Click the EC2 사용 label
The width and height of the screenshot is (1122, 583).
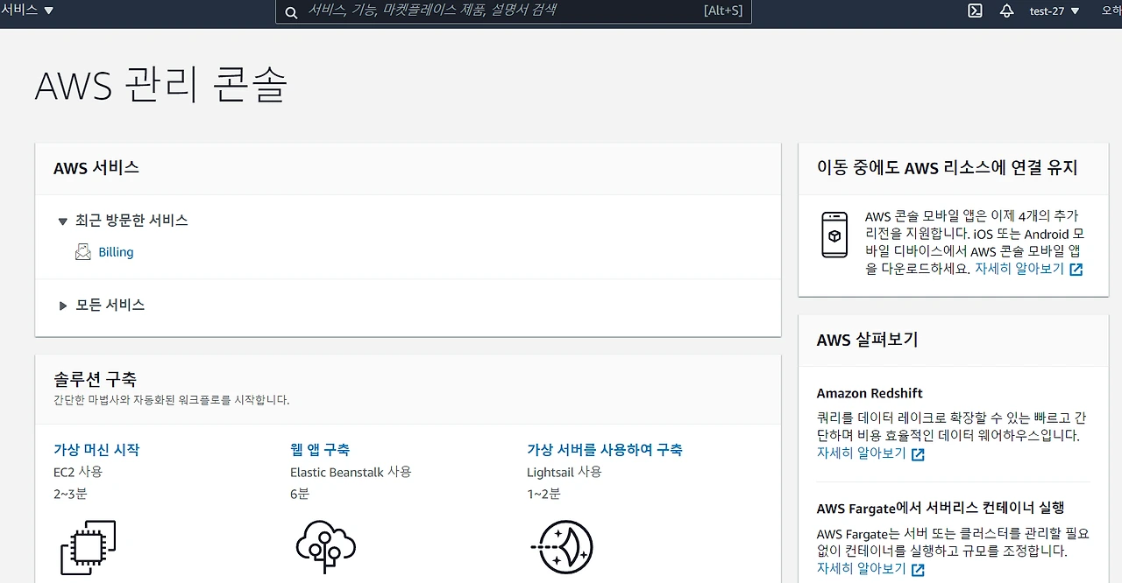coord(78,472)
